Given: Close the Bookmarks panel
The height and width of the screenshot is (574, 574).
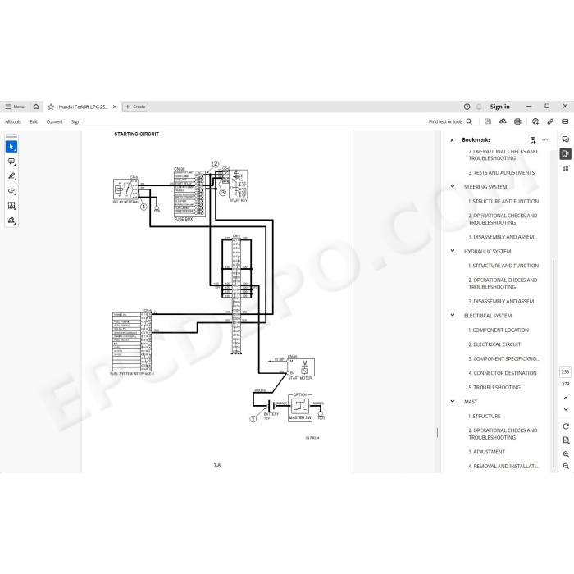Looking at the screenshot, I should [x=452, y=140].
